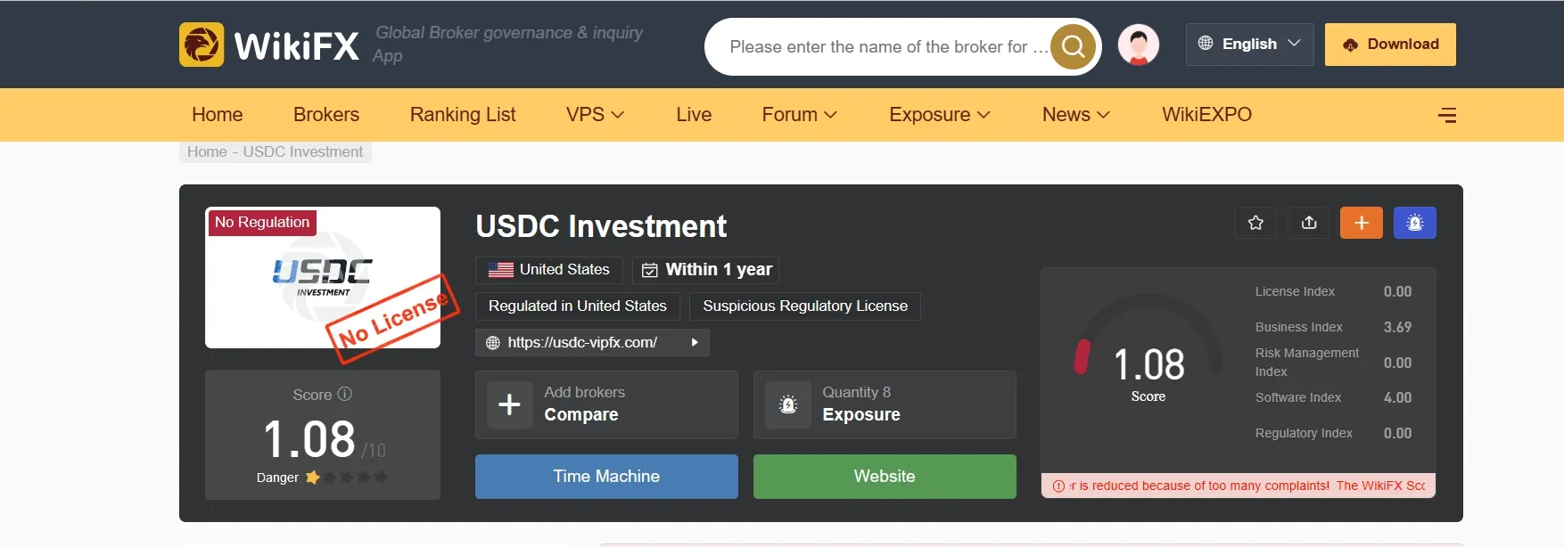The height and width of the screenshot is (547, 1564).
Task: Open the user avatar profile
Action: click(1139, 45)
